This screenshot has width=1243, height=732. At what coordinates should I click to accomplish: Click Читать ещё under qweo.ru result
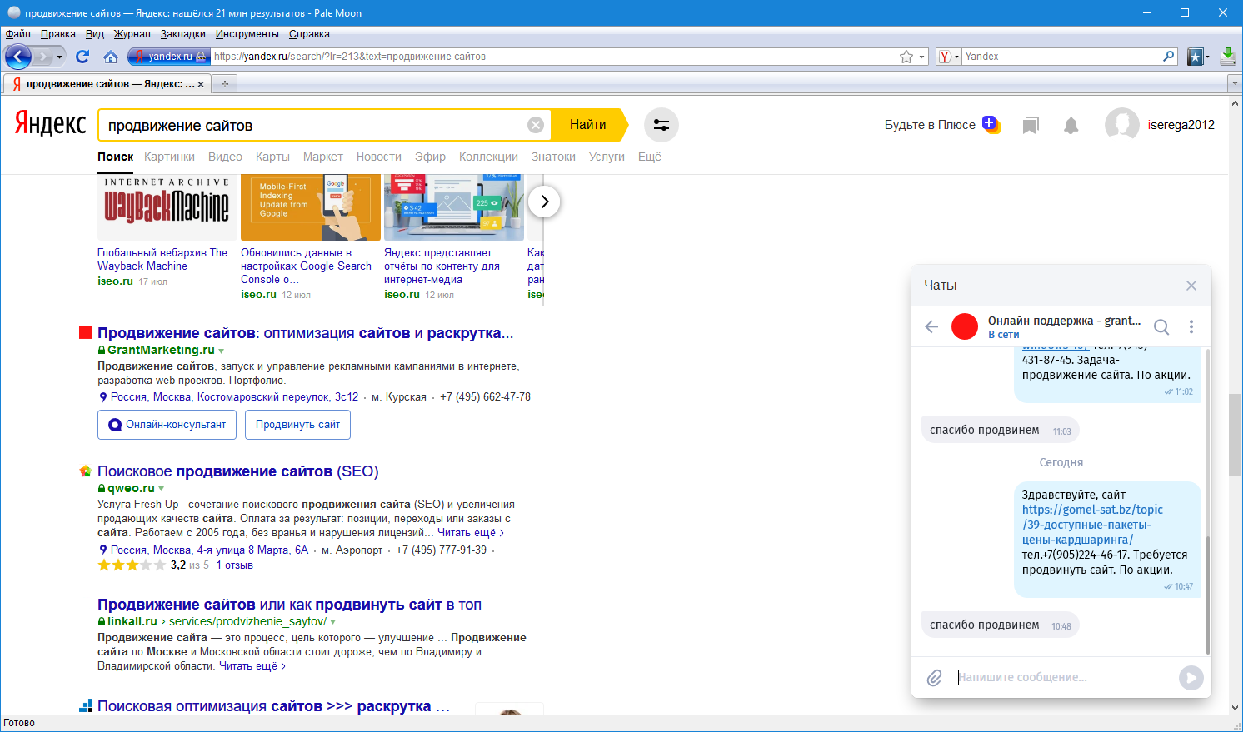(x=470, y=533)
